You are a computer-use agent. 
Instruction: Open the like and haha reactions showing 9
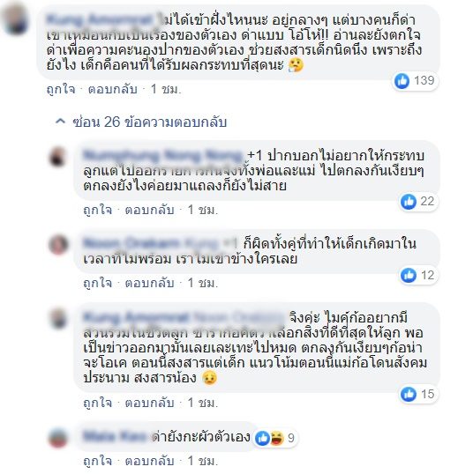click(x=274, y=438)
